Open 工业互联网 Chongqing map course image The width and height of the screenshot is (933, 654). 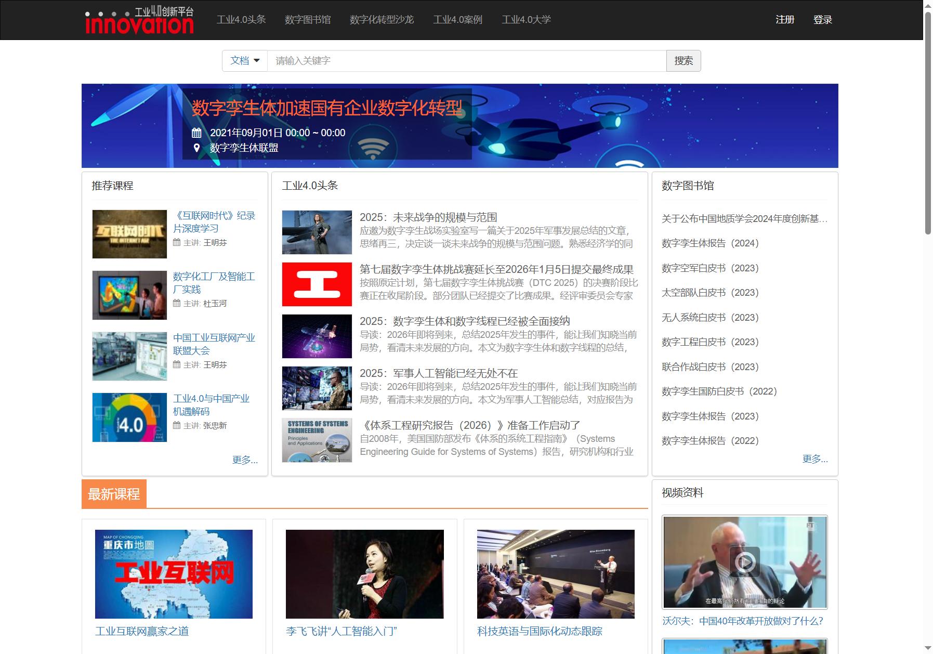click(174, 574)
